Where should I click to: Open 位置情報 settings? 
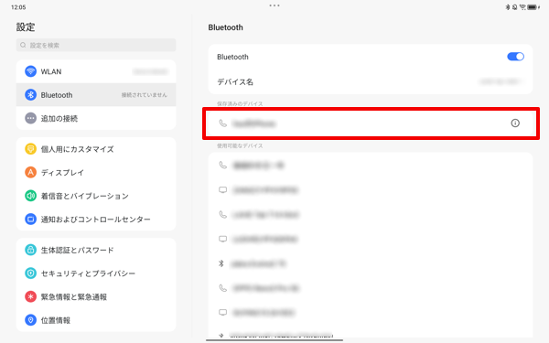(96, 320)
